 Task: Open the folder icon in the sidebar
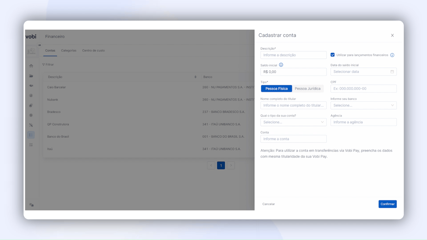click(31, 76)
